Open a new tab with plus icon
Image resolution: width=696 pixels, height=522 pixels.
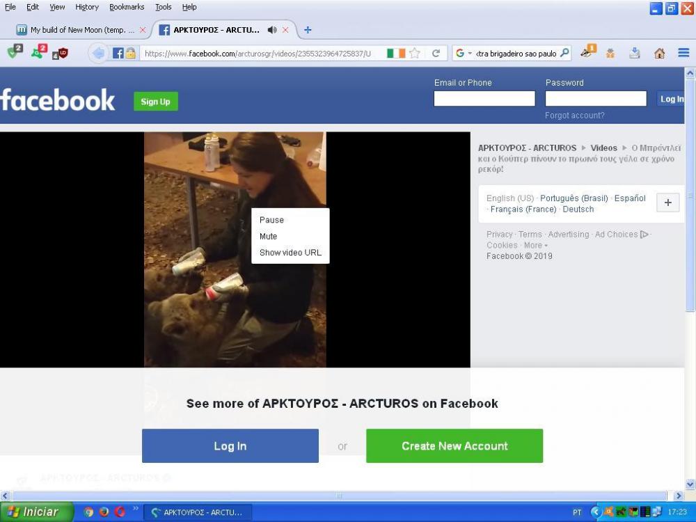pyautogui.click(x=308, y=30)
